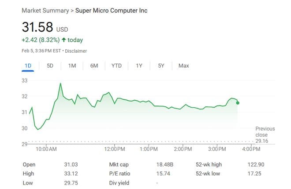The width and height of the screenshot is (291, 189).
Task: Select the YTD chart tab
Action: 116,66
